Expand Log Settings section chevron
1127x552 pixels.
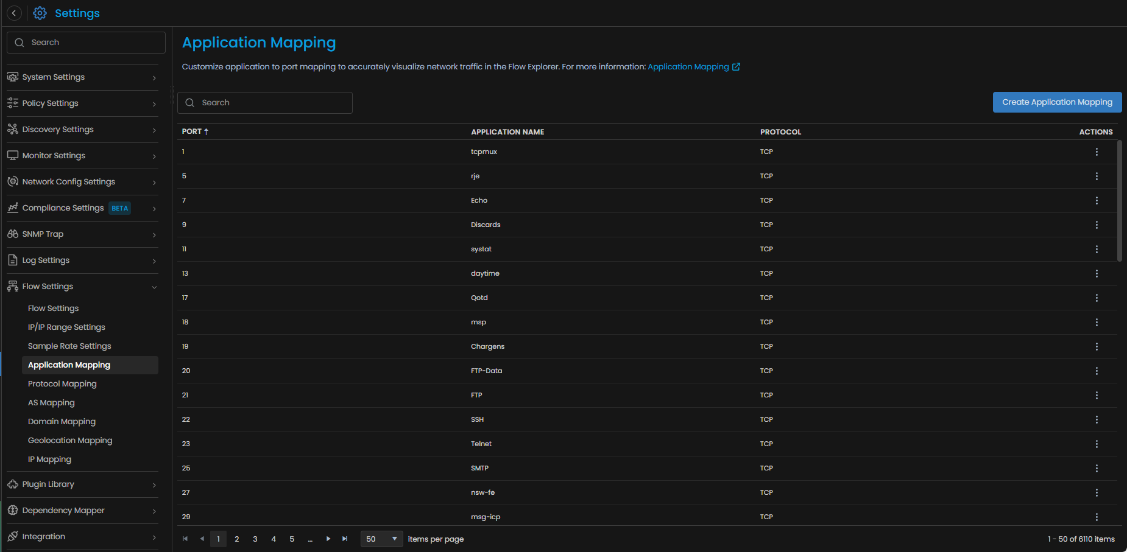click(154, 260)
